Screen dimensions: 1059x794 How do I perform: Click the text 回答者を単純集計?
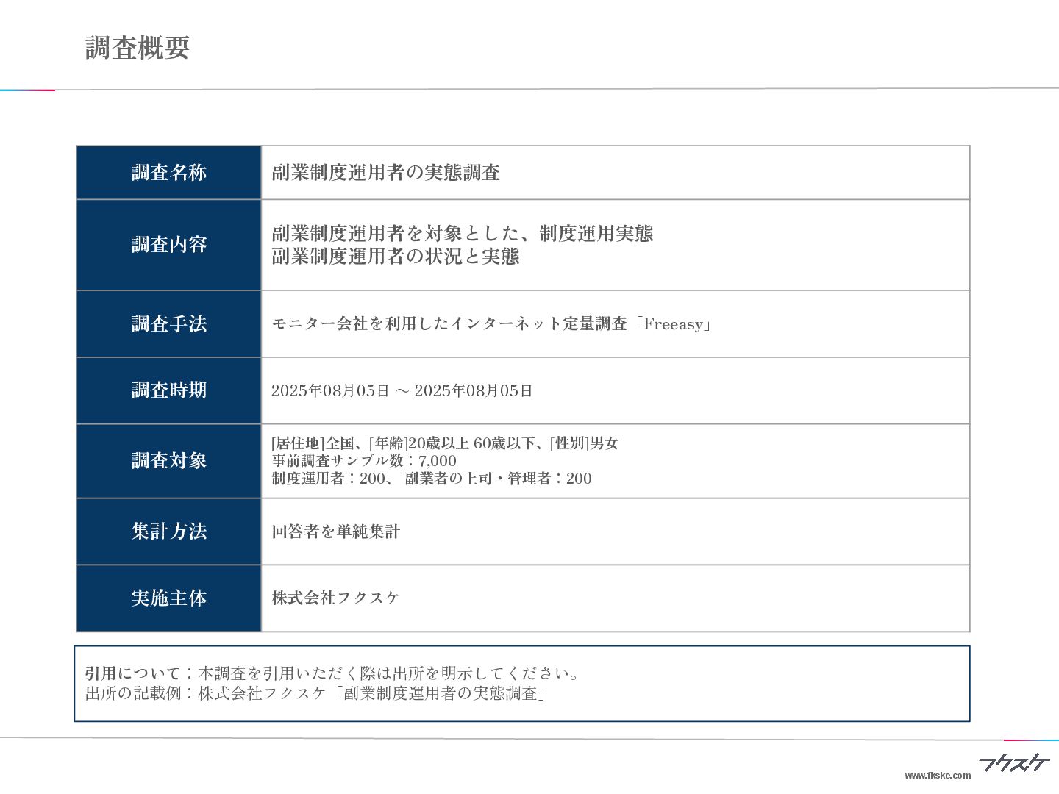click(335, 532)
